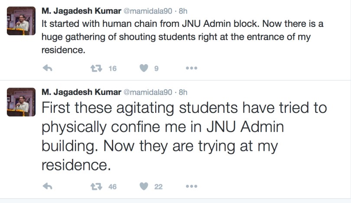The width and height of the screenshot is (351, 203).
Task: Open more options on the second tweet
Action: [192, 187]
